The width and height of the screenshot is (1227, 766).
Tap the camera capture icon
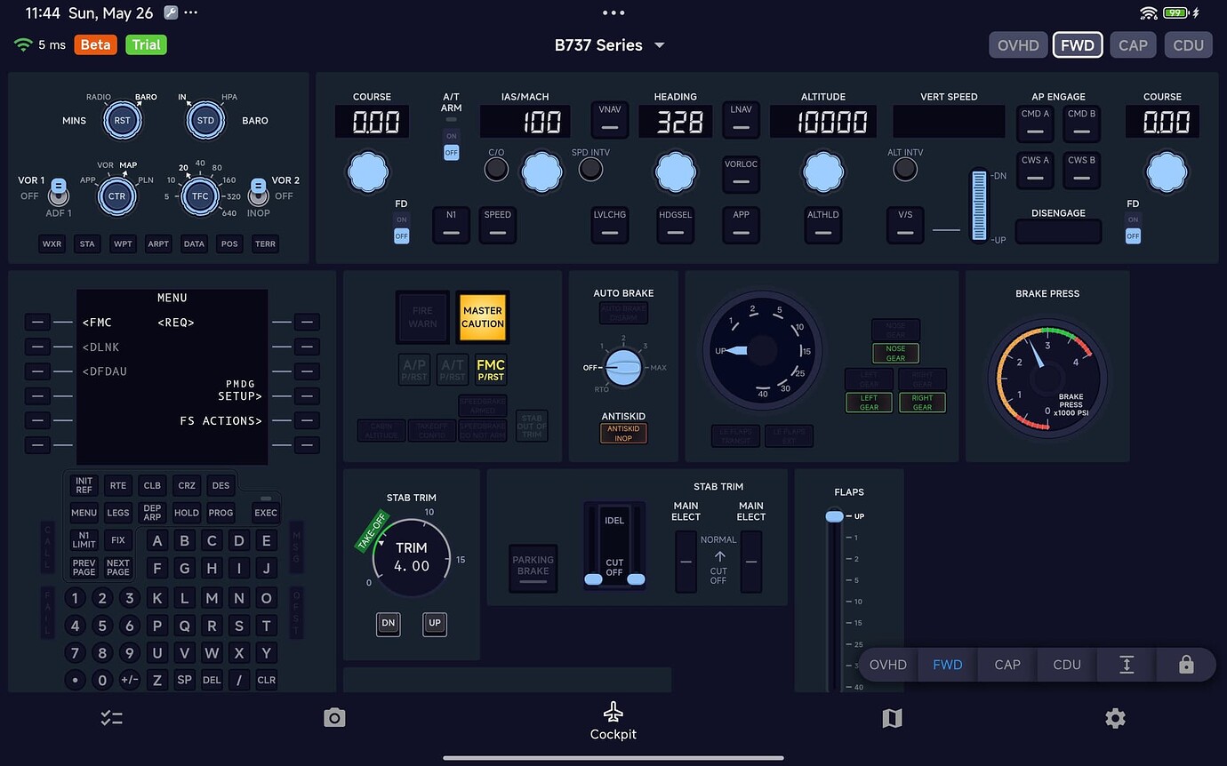pos(334,717)
